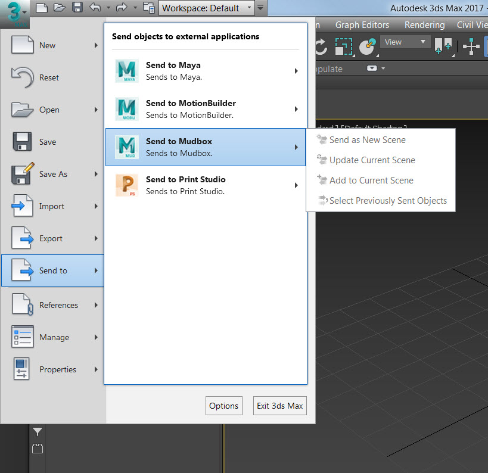Viewport: 488px width, 473px height.
Task: Select the Scale tool icon
Action: [344, 47]
